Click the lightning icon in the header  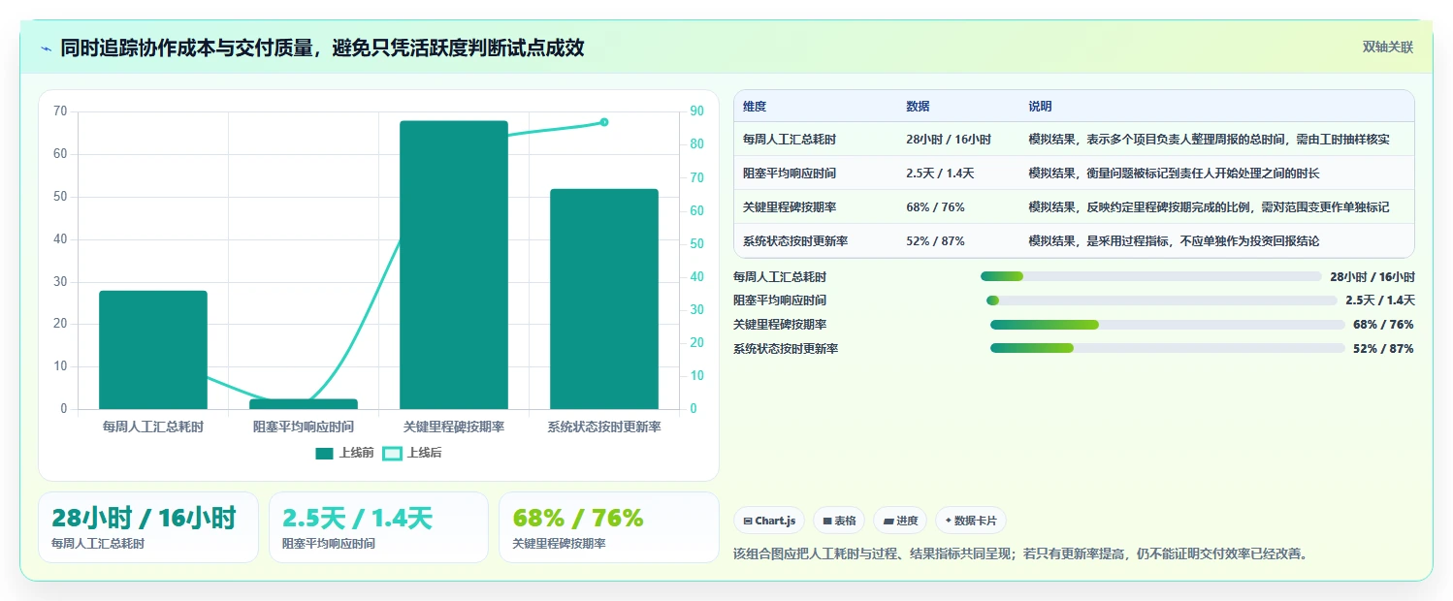(46, 48)
